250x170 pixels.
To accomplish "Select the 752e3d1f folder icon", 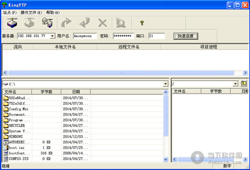I will [6, 103].
